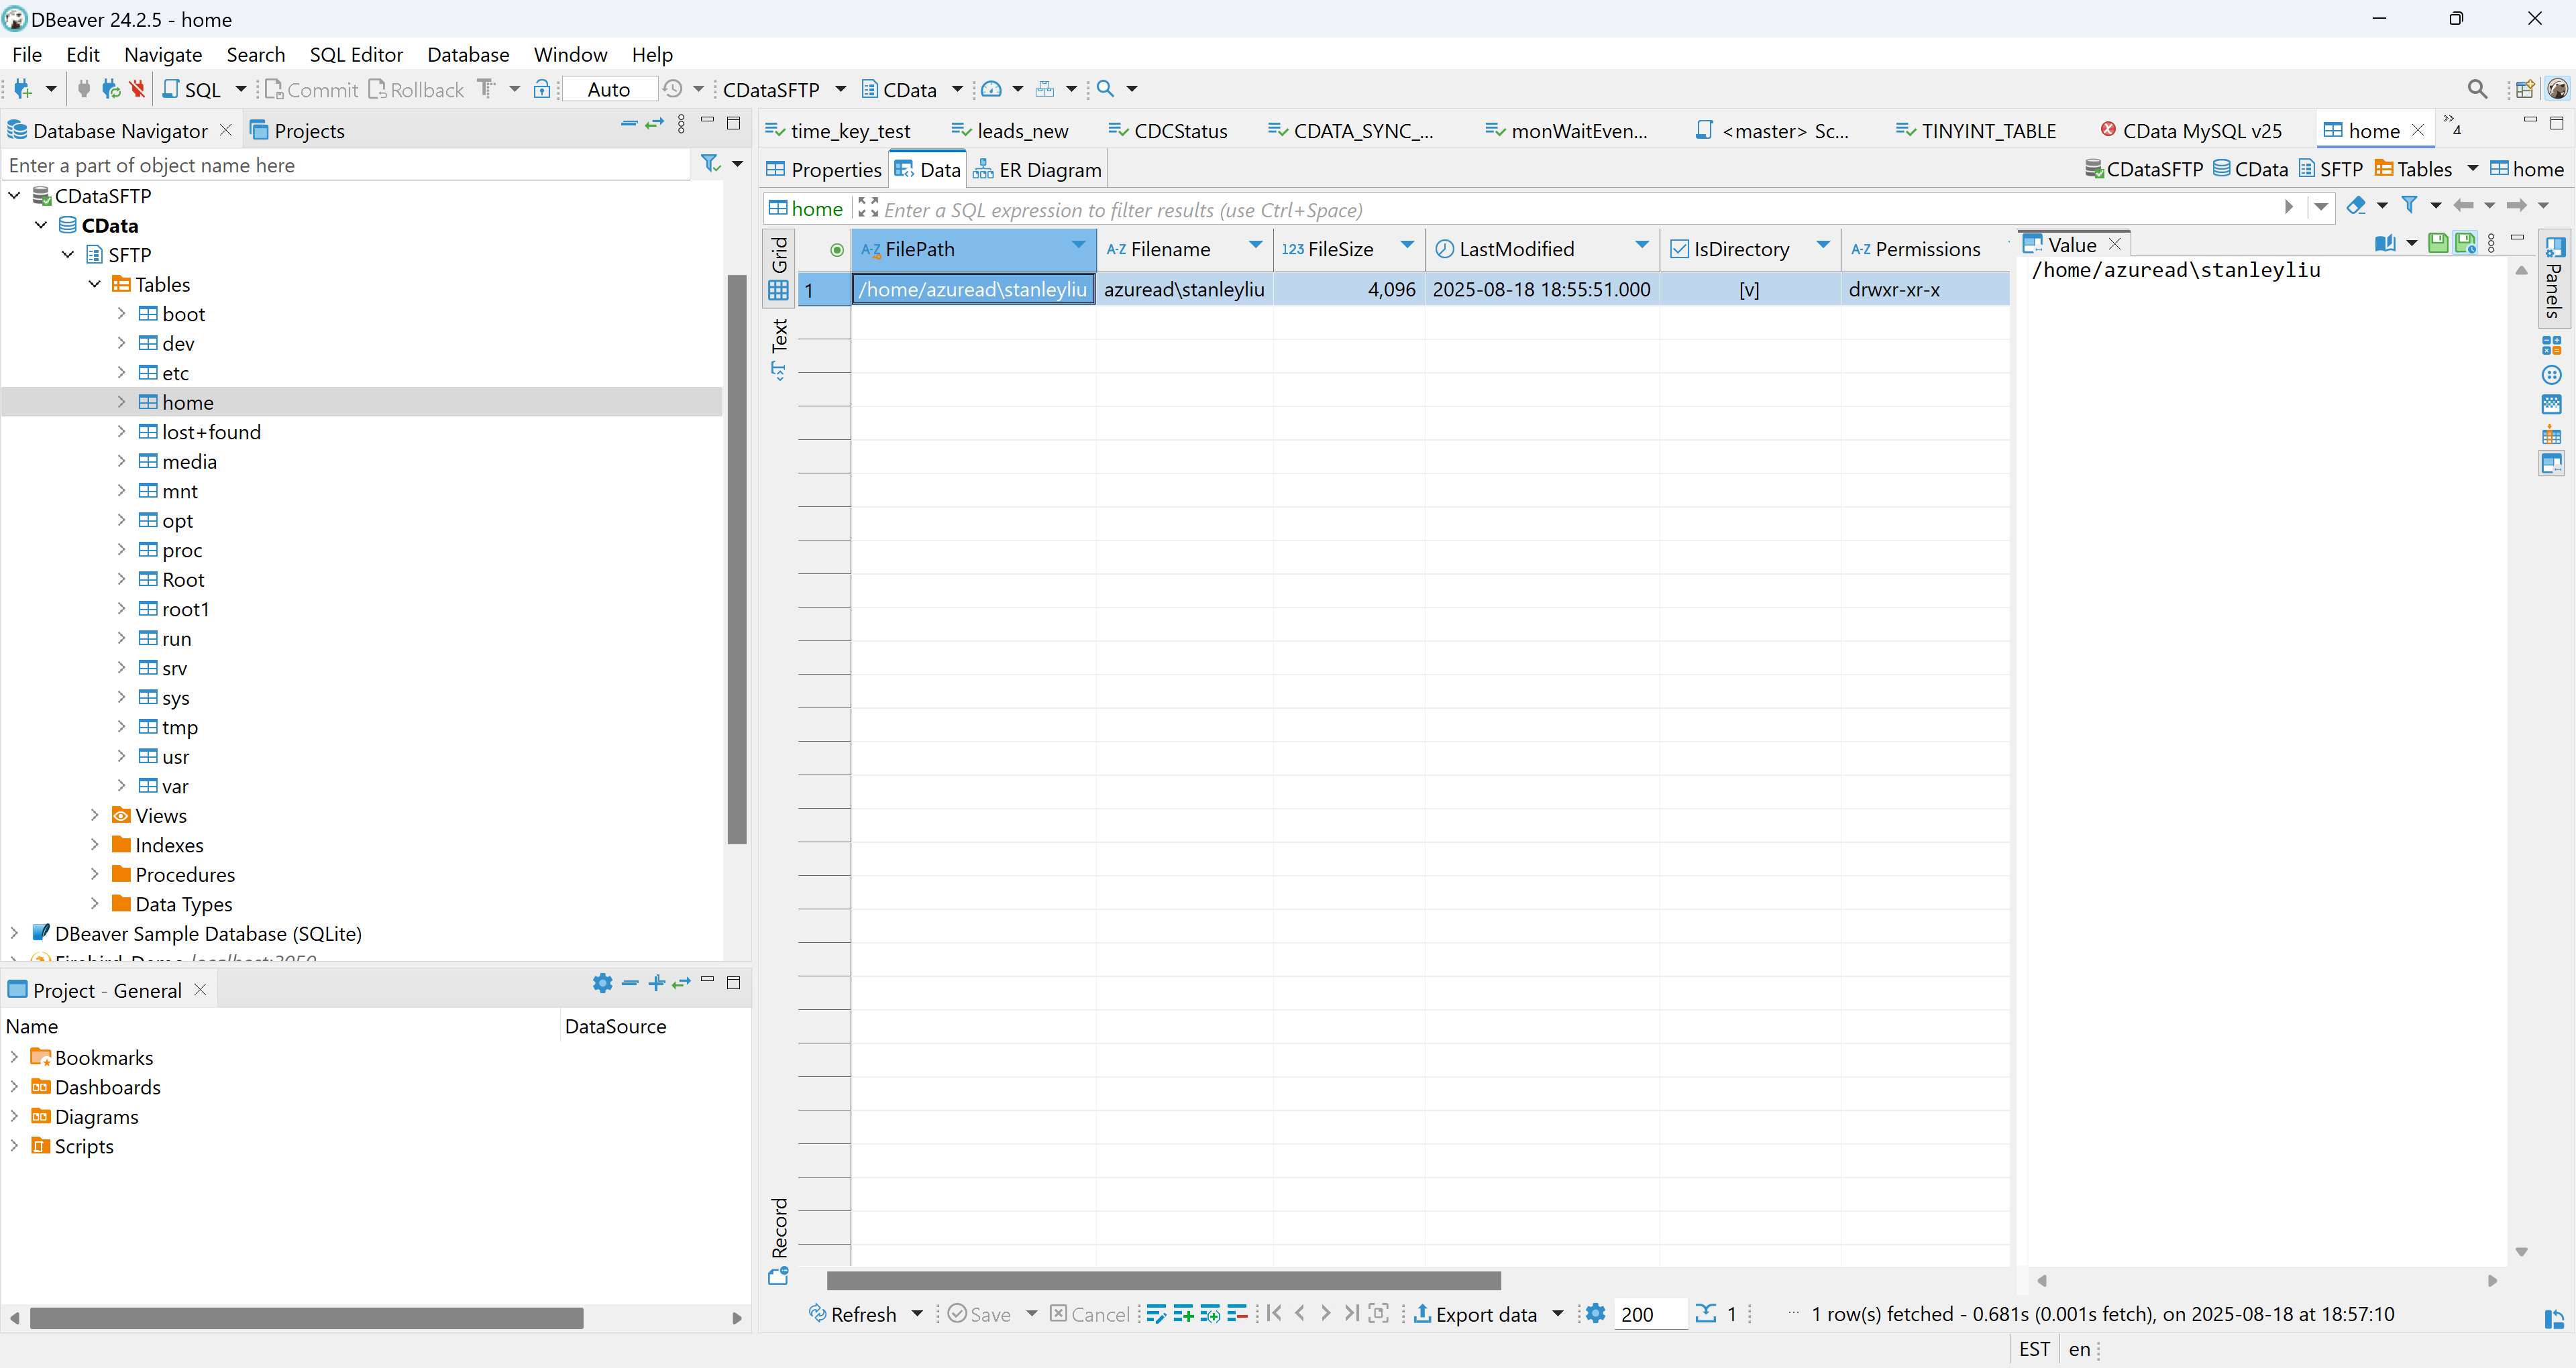Delete current row using the red minus icon
The height and width of the screenshot is (1368, 2576).
point(1238,1314)
